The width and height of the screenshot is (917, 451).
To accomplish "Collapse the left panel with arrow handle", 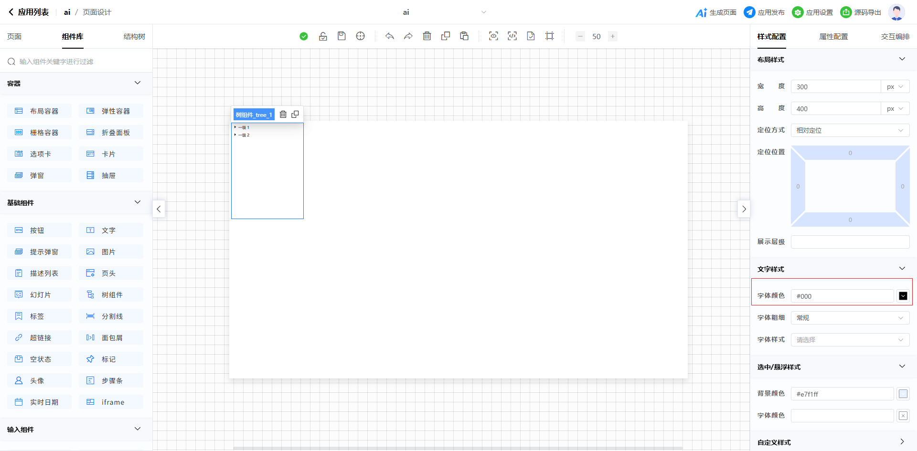I will coord(159,209).
